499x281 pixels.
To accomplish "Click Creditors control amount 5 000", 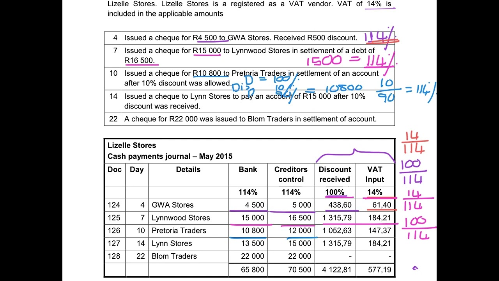I will click(302, 205).
